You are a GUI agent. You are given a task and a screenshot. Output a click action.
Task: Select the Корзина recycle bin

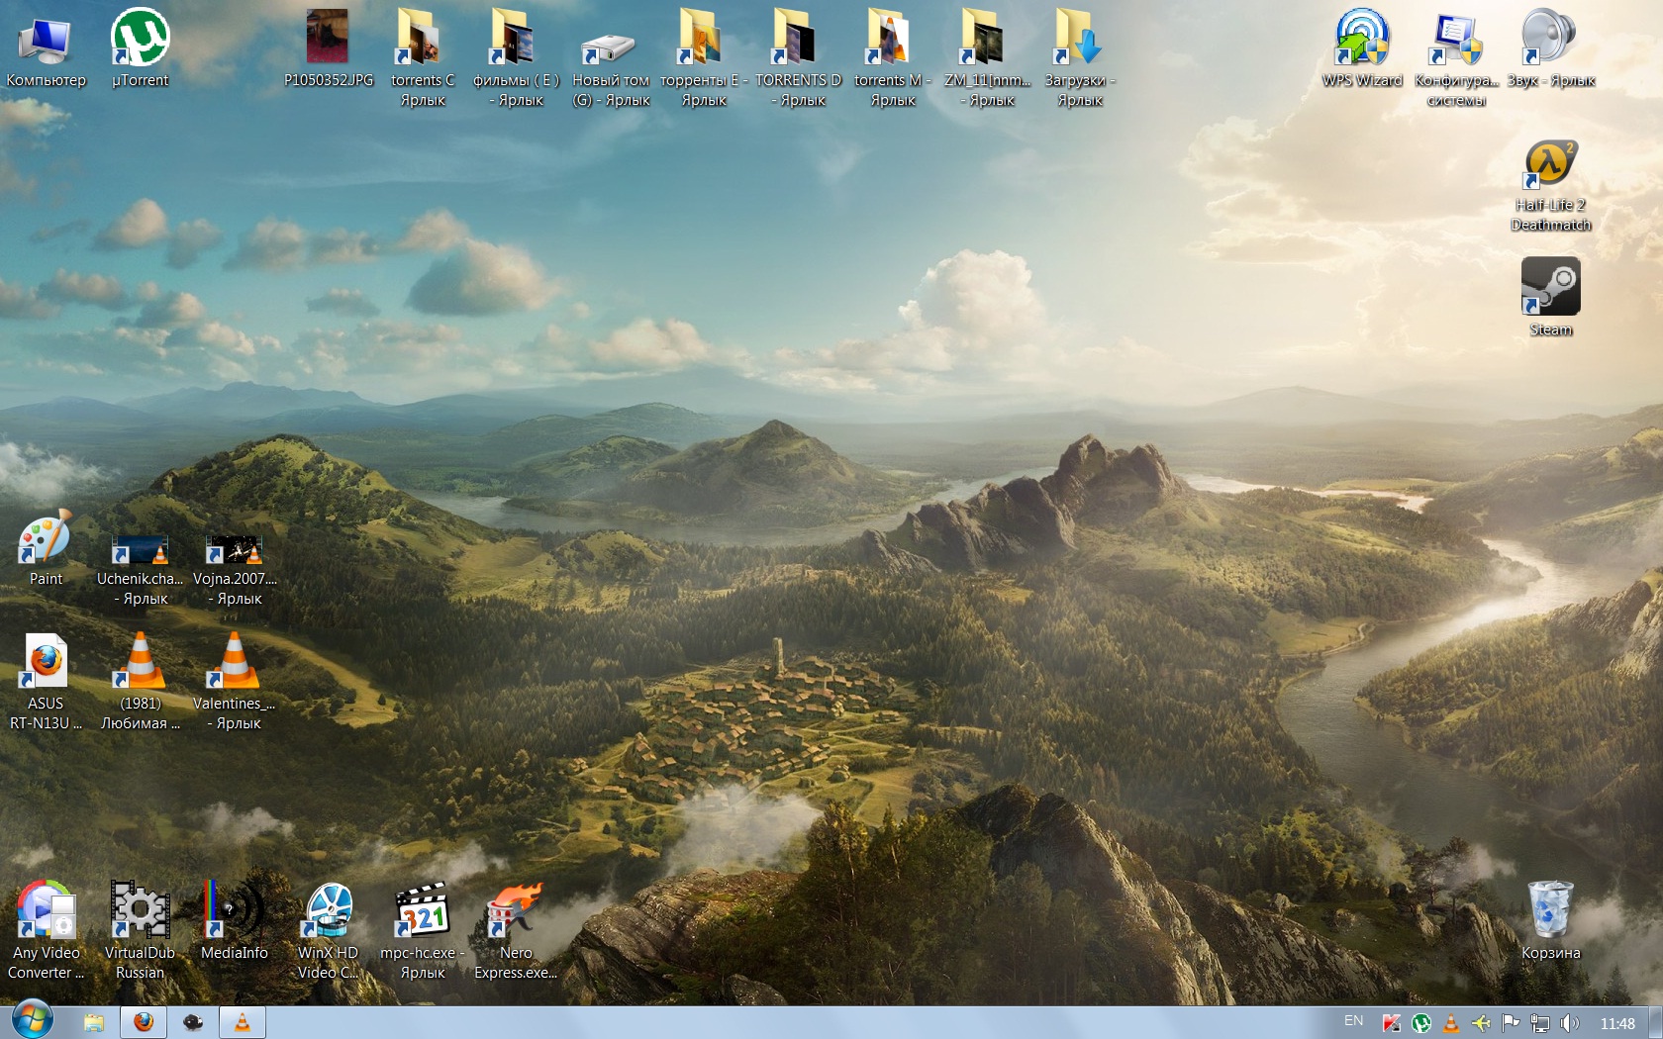[x=1550, y=910]
